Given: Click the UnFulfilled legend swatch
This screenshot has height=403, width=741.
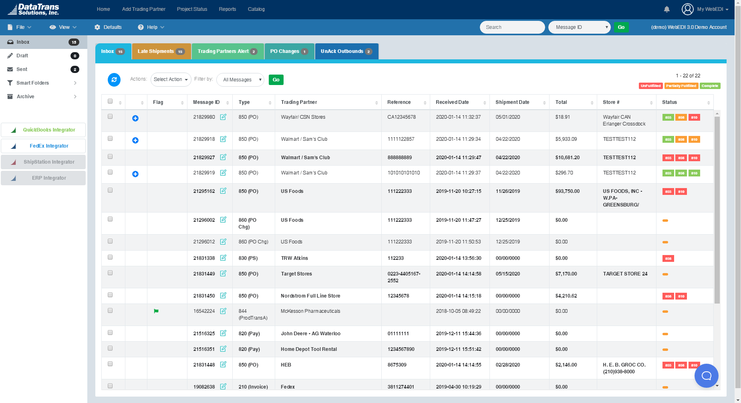Looking at the screenshot, I should (x=651, y=86).
